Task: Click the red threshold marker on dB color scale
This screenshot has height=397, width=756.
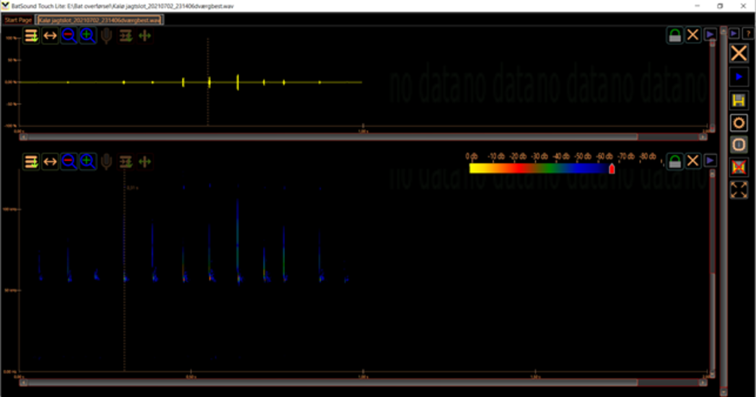Action: tap(612, 169)
